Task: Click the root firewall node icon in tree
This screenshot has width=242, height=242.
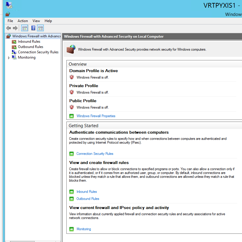Action: click(9, 36)
